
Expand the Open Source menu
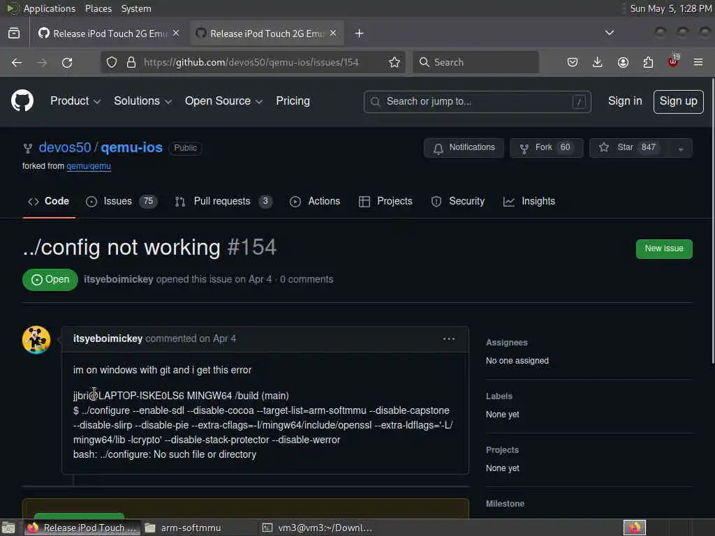point(223,101)
